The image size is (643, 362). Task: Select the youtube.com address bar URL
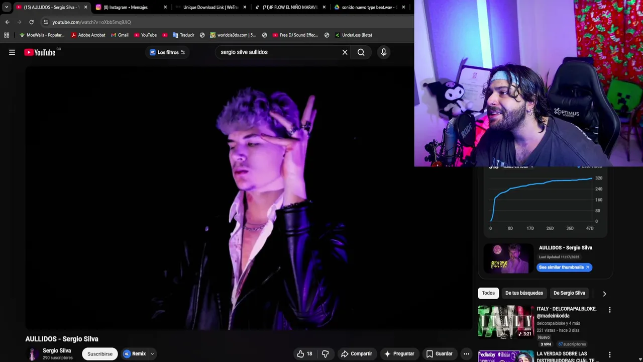(91, 22)
